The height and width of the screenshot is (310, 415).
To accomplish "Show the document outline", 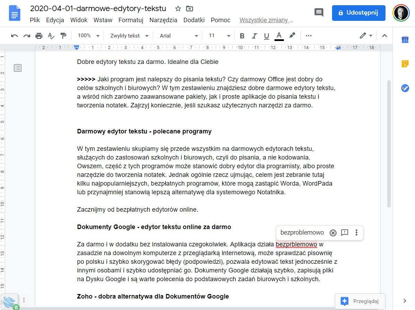I will pos(18,68).
